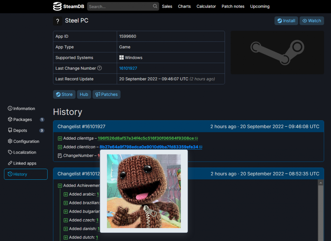Click the search magnifier icon
This screenshot has width=331, height=241.
(155, 6)
